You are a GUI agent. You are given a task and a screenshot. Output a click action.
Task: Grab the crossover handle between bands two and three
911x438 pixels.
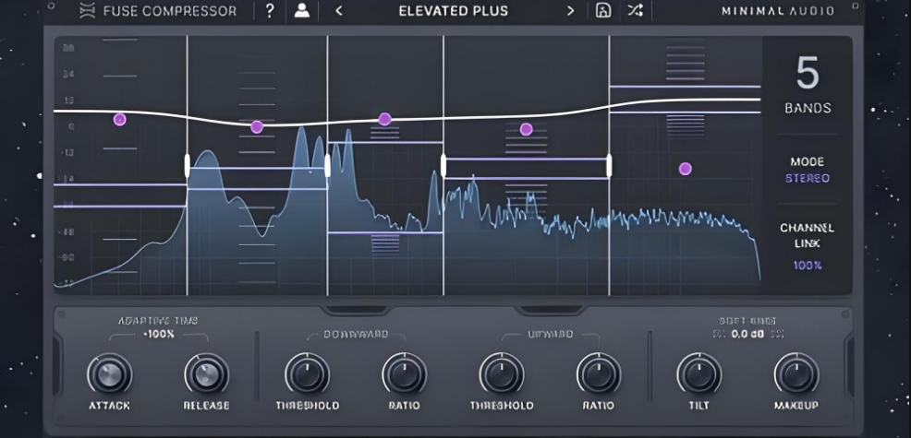[327, 165]
